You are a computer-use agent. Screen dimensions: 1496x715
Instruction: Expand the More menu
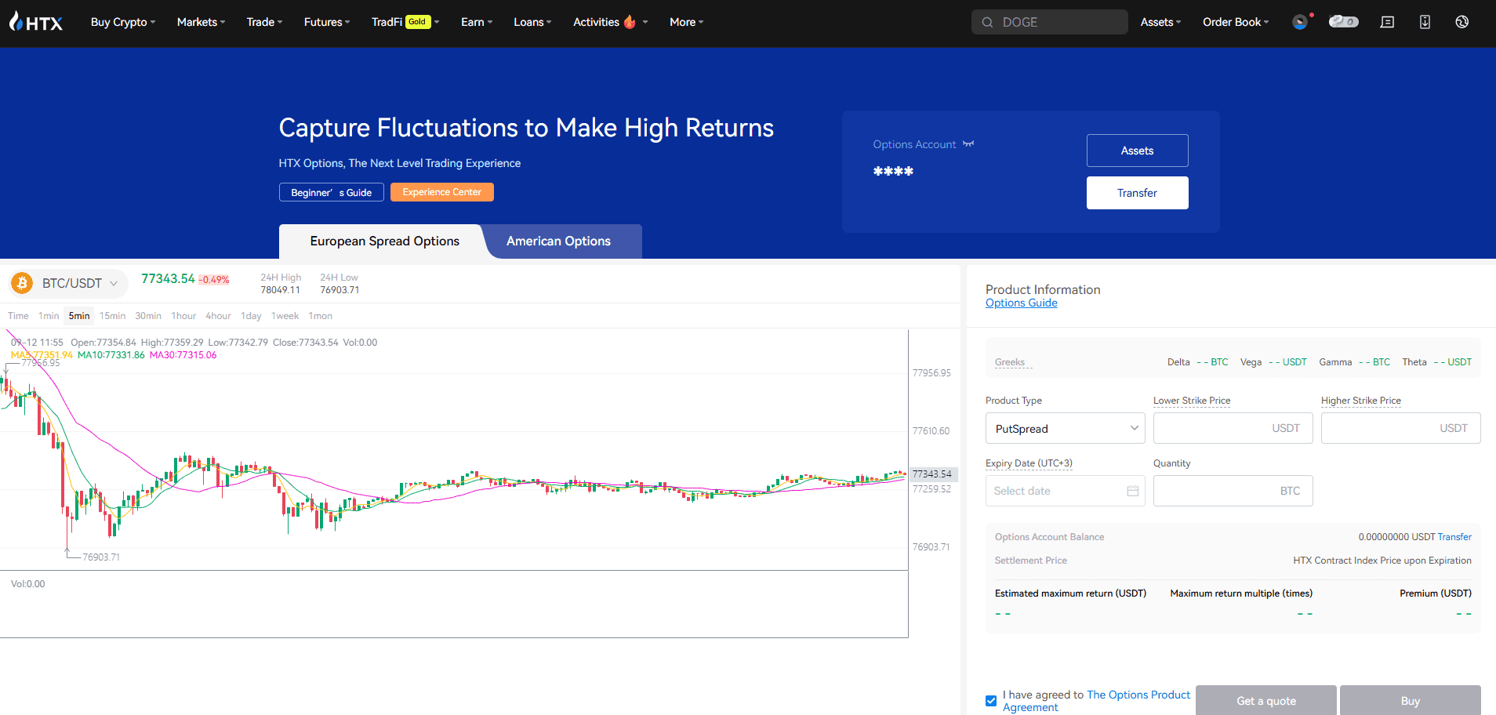point(686,22)
